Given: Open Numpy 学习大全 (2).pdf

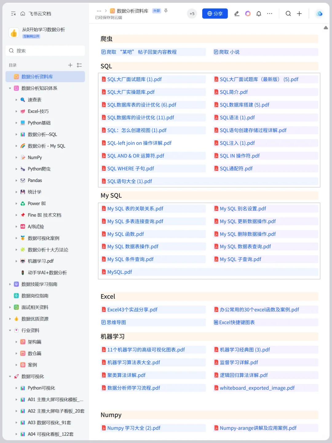Looking at the screenshot, I should point(134,428).
